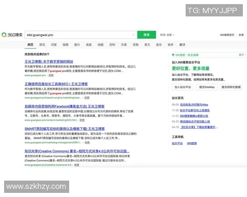Open the 百科 tab
Viewport: 247px width, 197px height.
[112, 45]
